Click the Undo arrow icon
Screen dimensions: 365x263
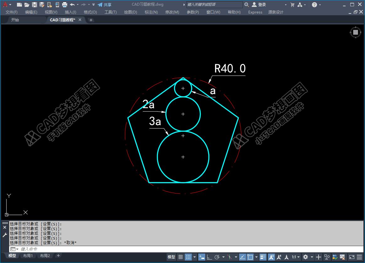click(x=72, y=5)
